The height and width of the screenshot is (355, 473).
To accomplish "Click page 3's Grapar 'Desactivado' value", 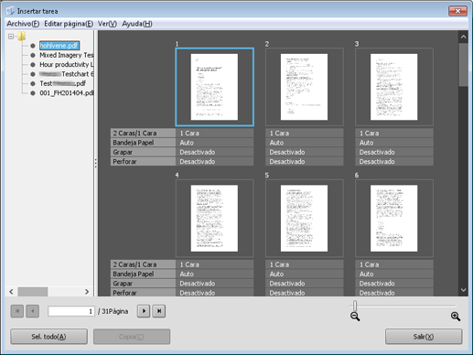I will click(x=394, y=152).
